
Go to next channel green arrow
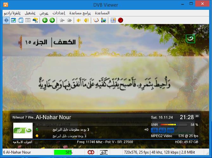tap(52, 20)
